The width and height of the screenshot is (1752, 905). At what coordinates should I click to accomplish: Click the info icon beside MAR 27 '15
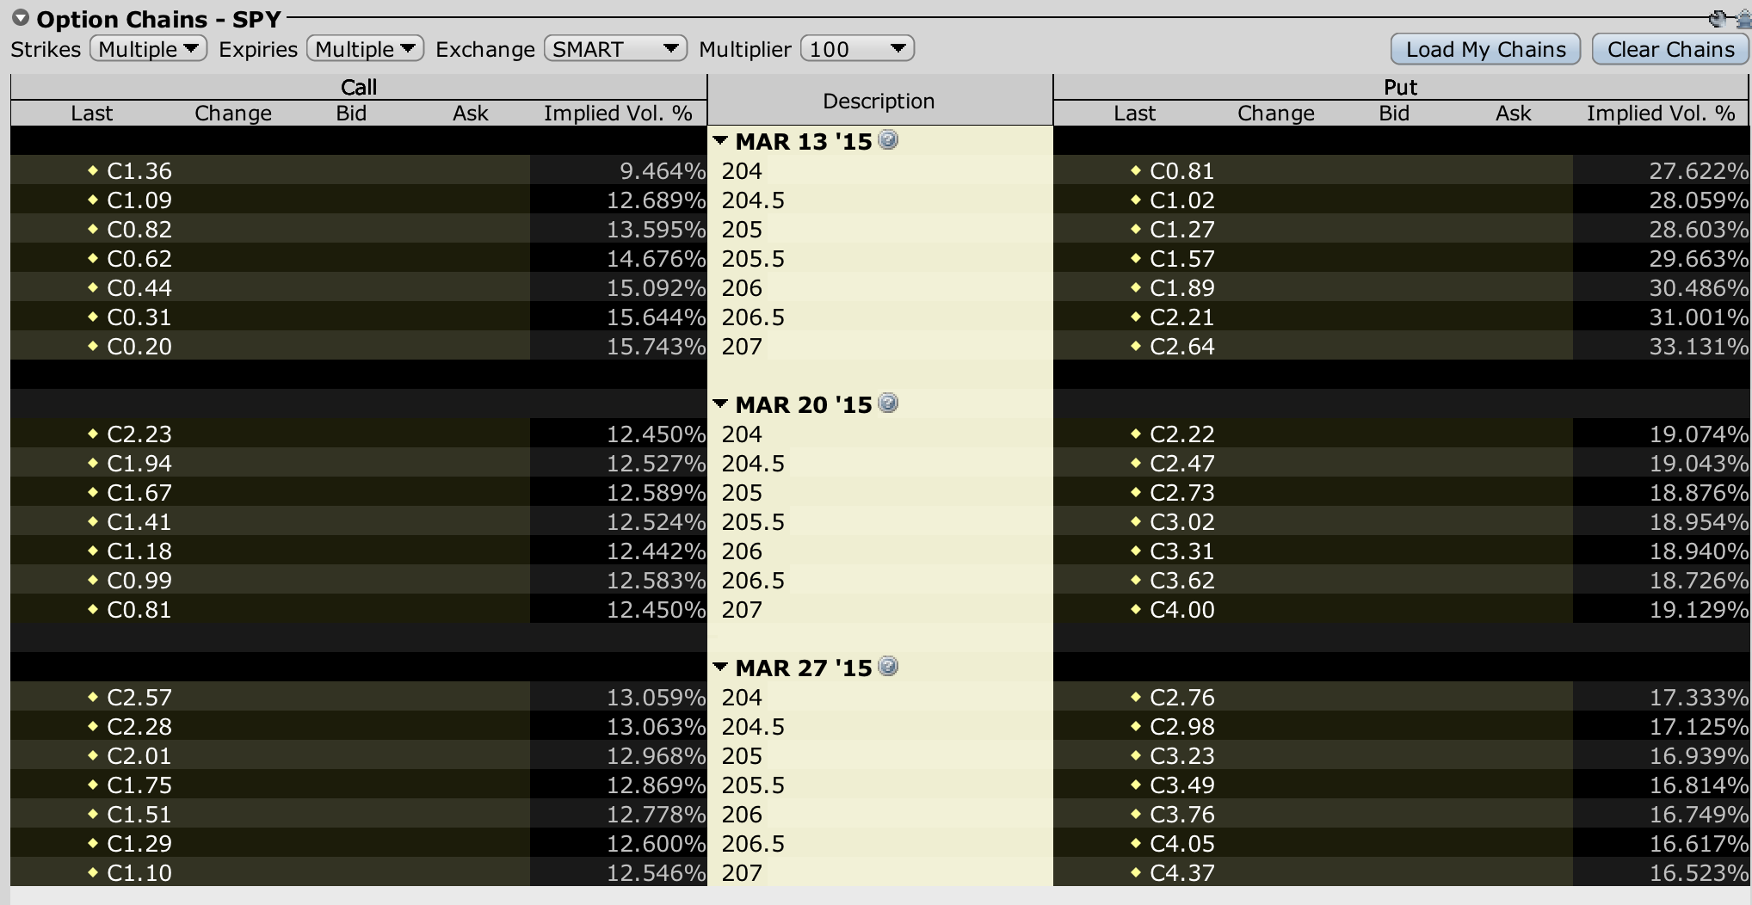point(888,666)
